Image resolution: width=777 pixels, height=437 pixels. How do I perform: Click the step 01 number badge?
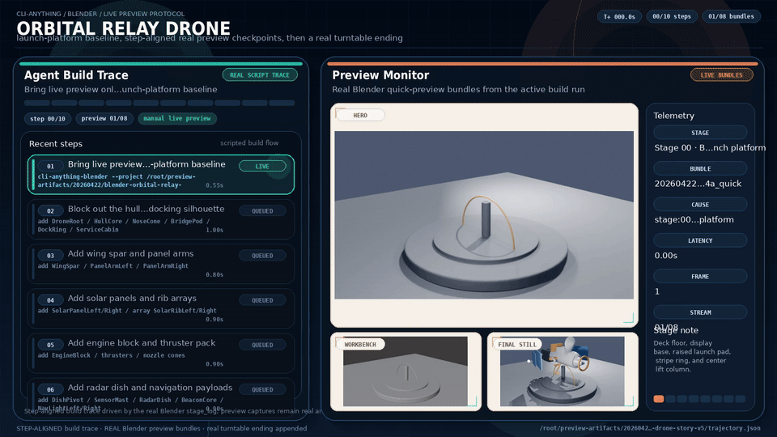(x=49, y=166)
